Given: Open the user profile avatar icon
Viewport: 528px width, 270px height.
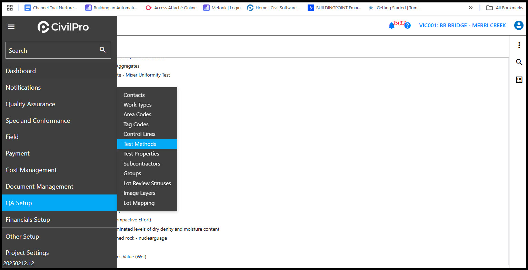Looking at the screenshot, I should pos(518,26).
